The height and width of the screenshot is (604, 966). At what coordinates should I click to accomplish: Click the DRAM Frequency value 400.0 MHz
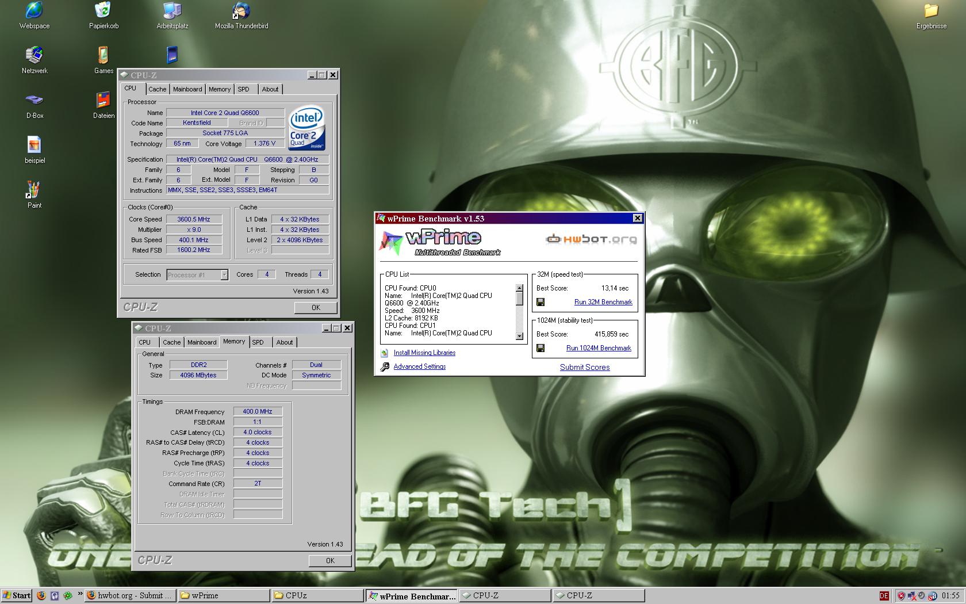pos(258,412)
